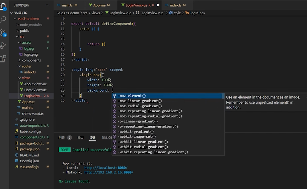The image size is (307, 189).
Task: Open router index.ts file
Action: coord(31,72)
